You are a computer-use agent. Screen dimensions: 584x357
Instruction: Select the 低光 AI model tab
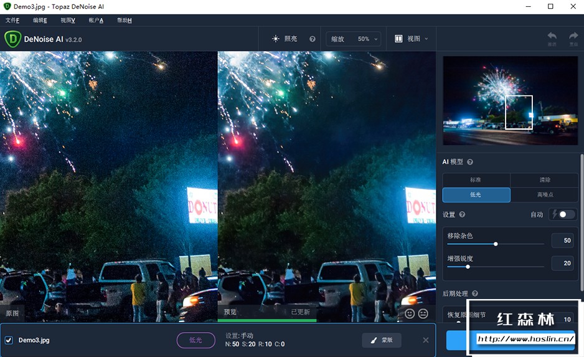(x=476, y=194)
